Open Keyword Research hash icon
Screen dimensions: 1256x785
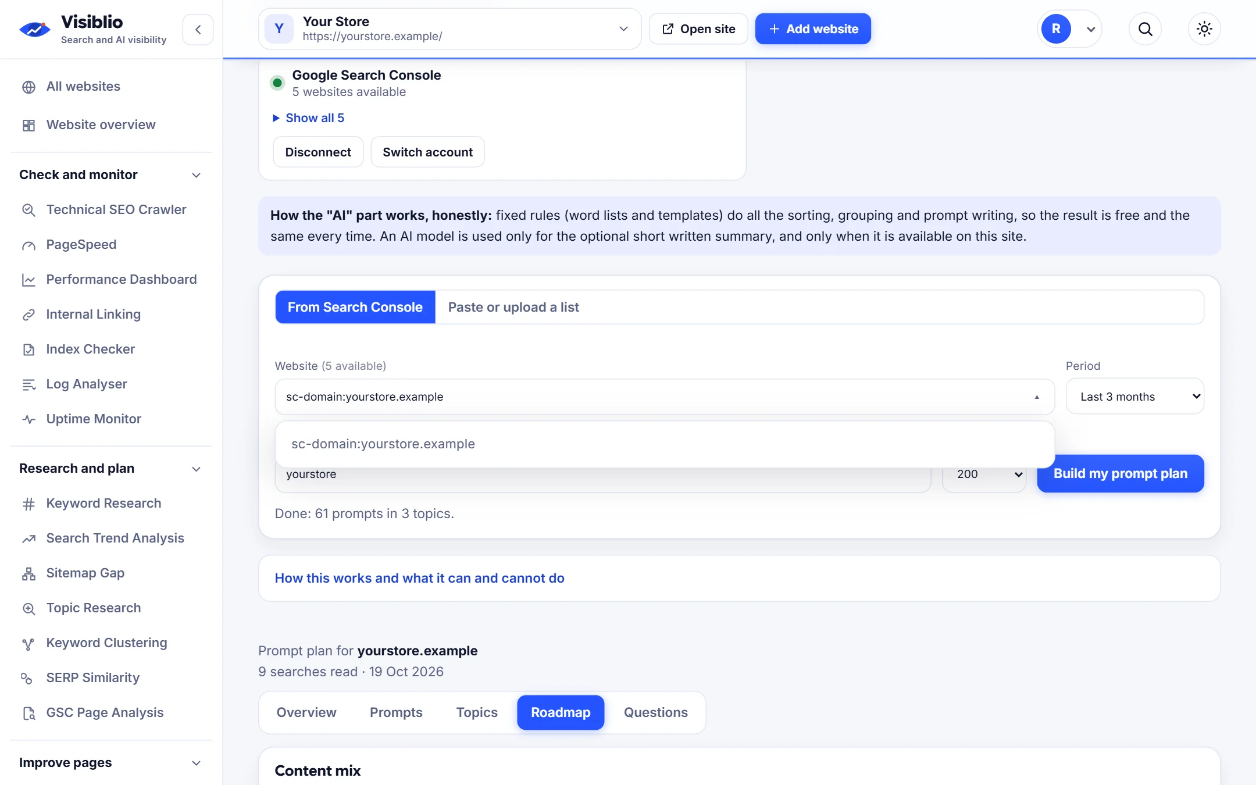click(x=28, y=504)
